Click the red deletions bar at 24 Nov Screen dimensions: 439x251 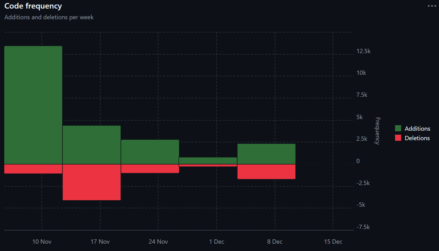pyautogui.click(x=150, y=169)
